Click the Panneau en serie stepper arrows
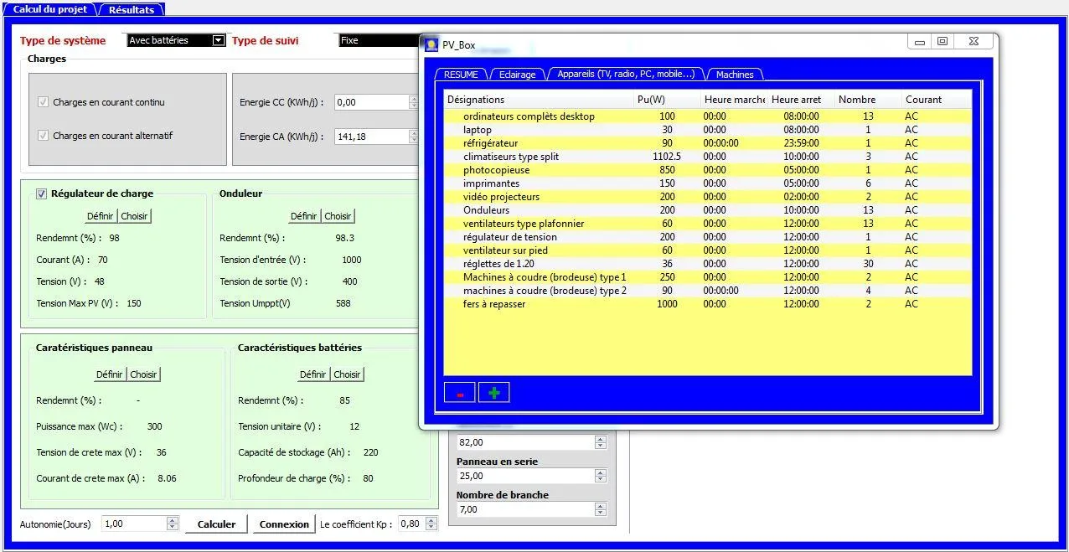The width and height of the screenshot is (1069, 552). 600,476
